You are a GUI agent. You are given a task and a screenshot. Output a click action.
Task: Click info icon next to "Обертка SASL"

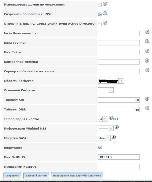click(114, 137)
